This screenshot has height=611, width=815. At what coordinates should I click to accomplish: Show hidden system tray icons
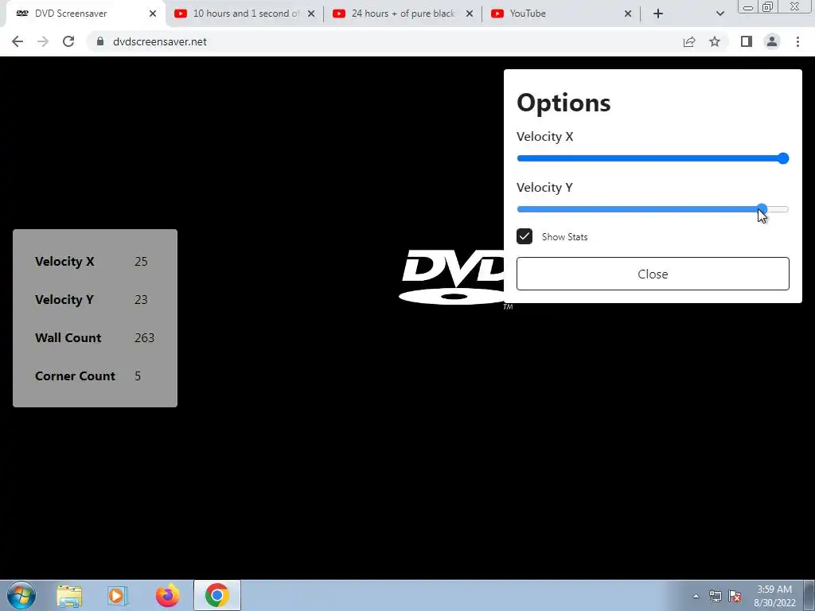696,596
